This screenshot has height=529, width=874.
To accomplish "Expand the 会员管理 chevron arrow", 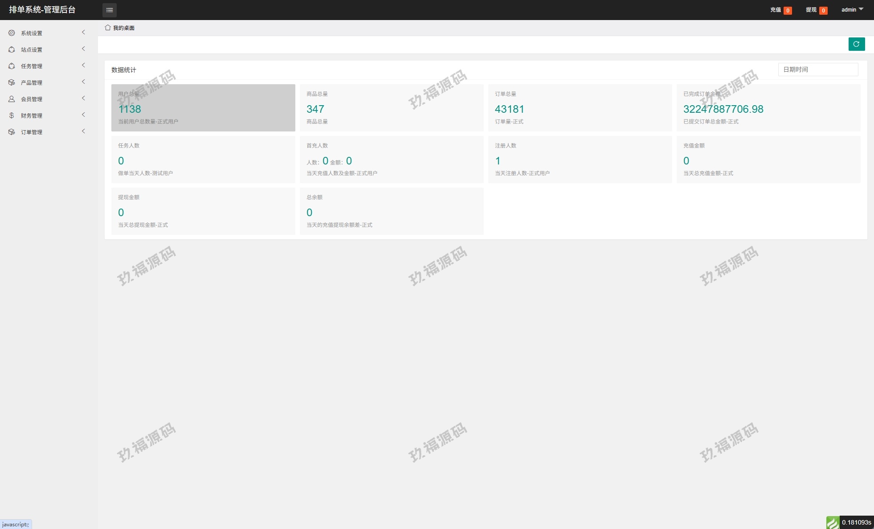I will pos(83,98).
